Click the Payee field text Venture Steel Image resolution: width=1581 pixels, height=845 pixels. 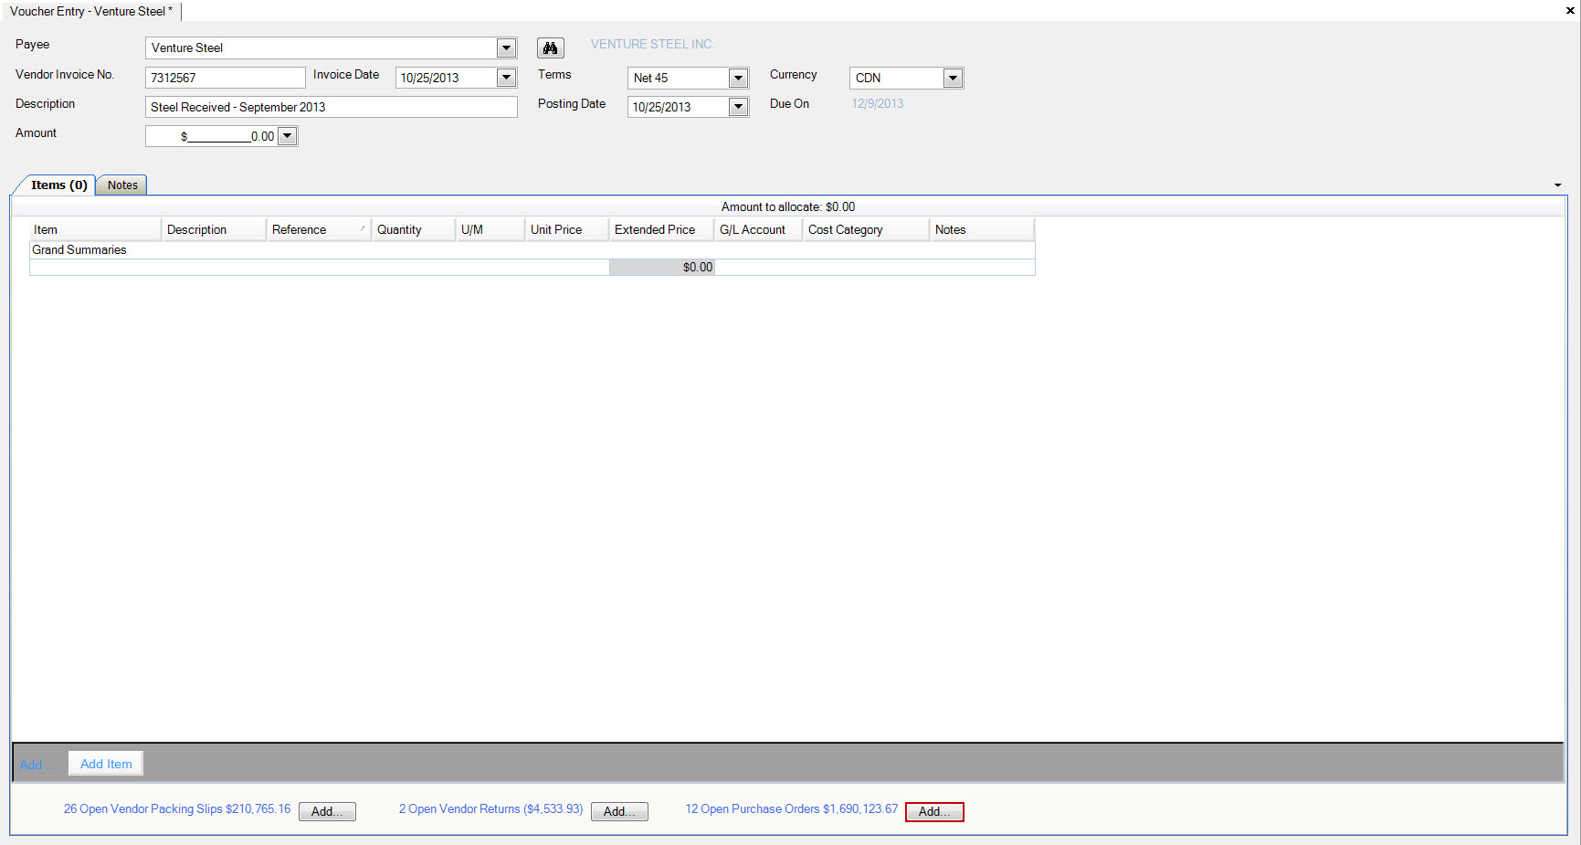[x=186, y=48]
